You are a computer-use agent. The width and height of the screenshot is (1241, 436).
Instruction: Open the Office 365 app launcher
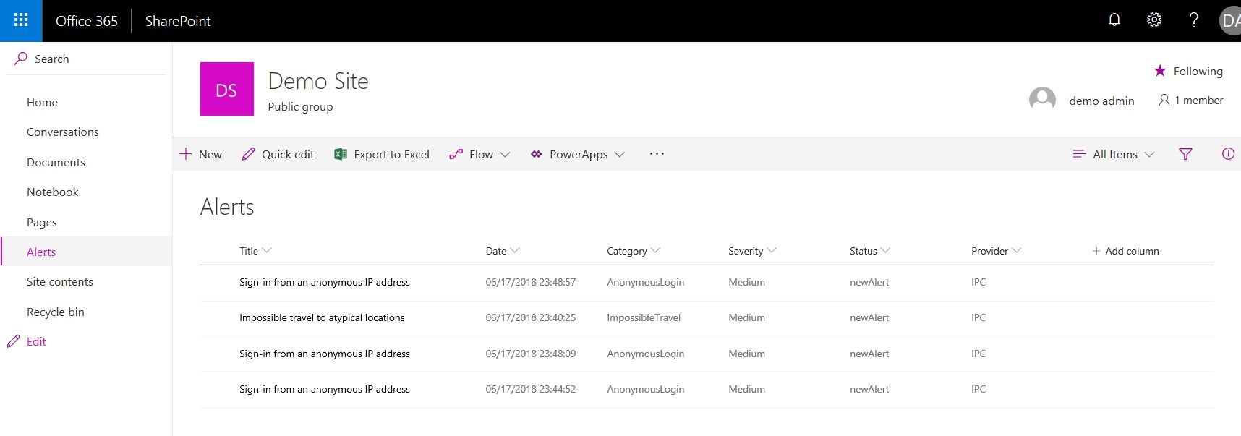[21, 20]
